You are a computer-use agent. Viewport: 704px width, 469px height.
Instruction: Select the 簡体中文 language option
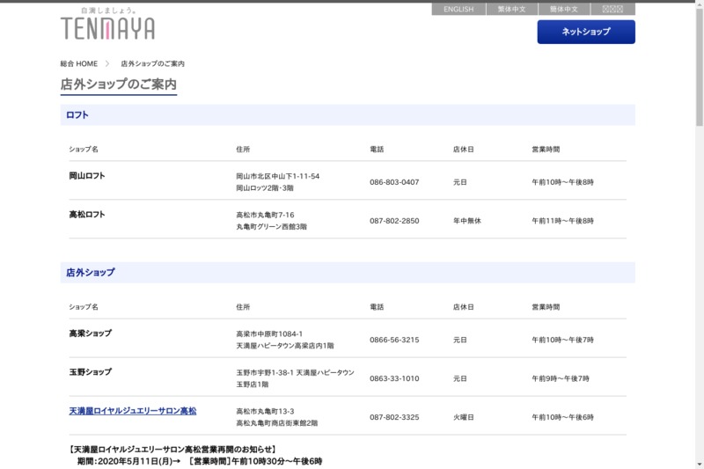(564, 10)
